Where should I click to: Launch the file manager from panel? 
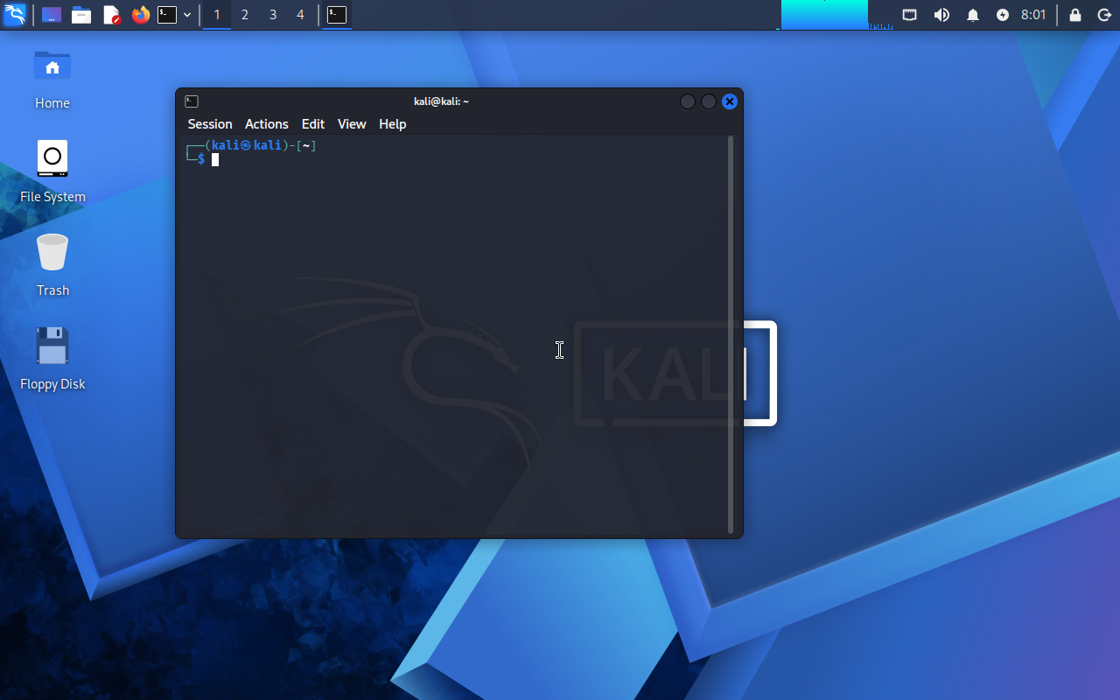point(81,15)
